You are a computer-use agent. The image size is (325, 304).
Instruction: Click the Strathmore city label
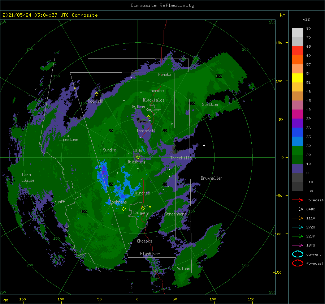[x=175, y=214]
